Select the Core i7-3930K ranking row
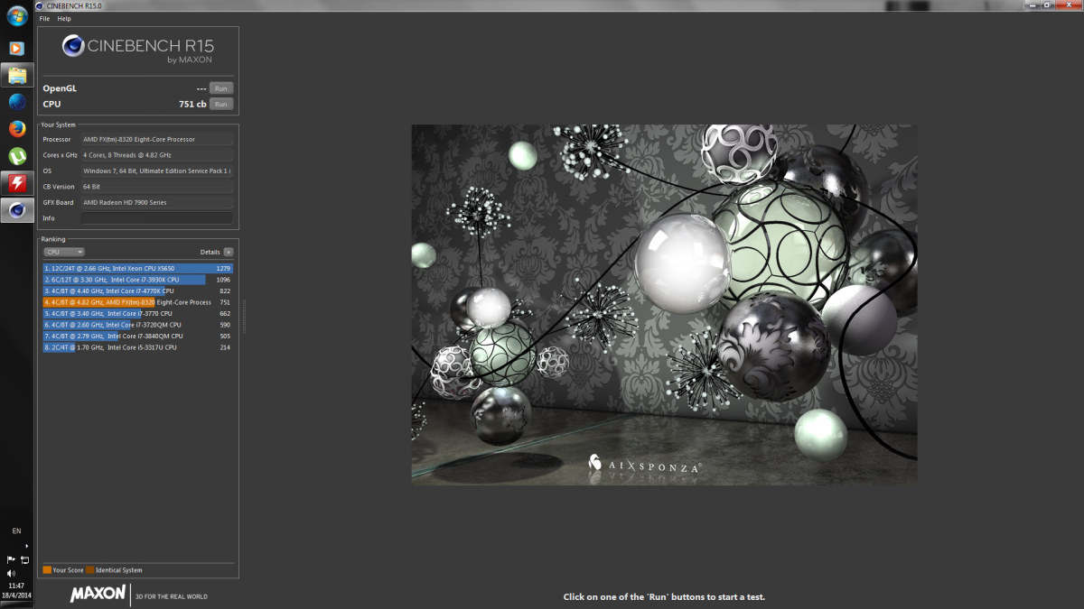 click(x=137, y=280)
